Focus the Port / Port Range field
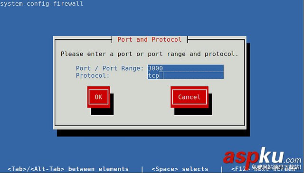The width and height of the screenshot is (304, 173). point(186,68)
